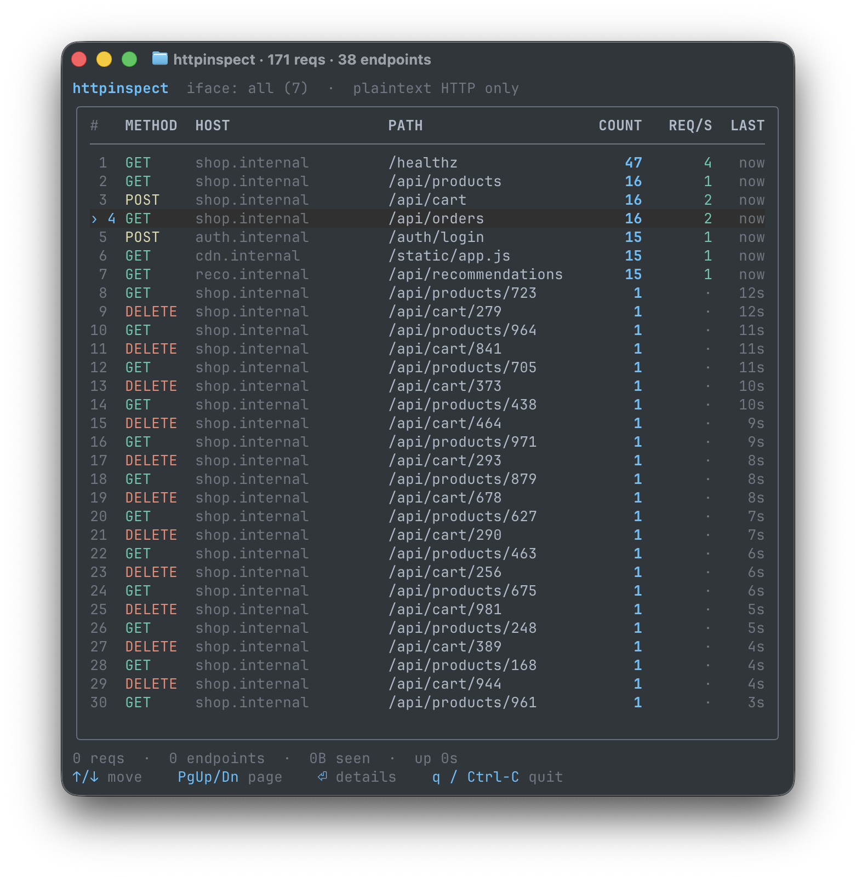Click the HOST column header
The height and width of the screenshot is (877, 856).
213,125
